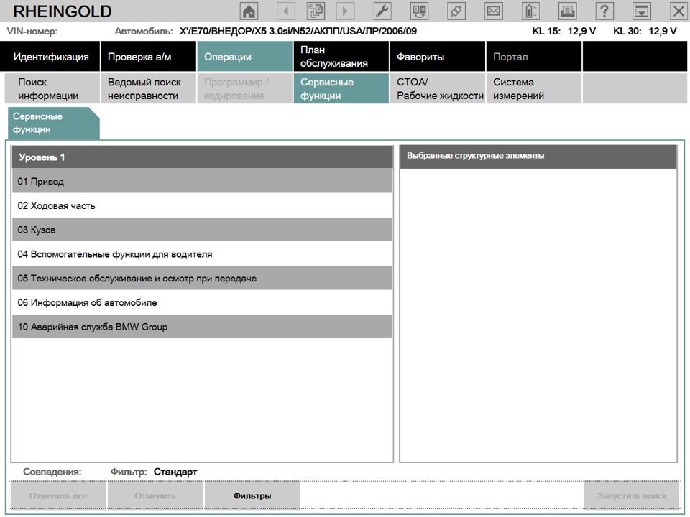Open the wrench settings icon

[x=382, y=11]
